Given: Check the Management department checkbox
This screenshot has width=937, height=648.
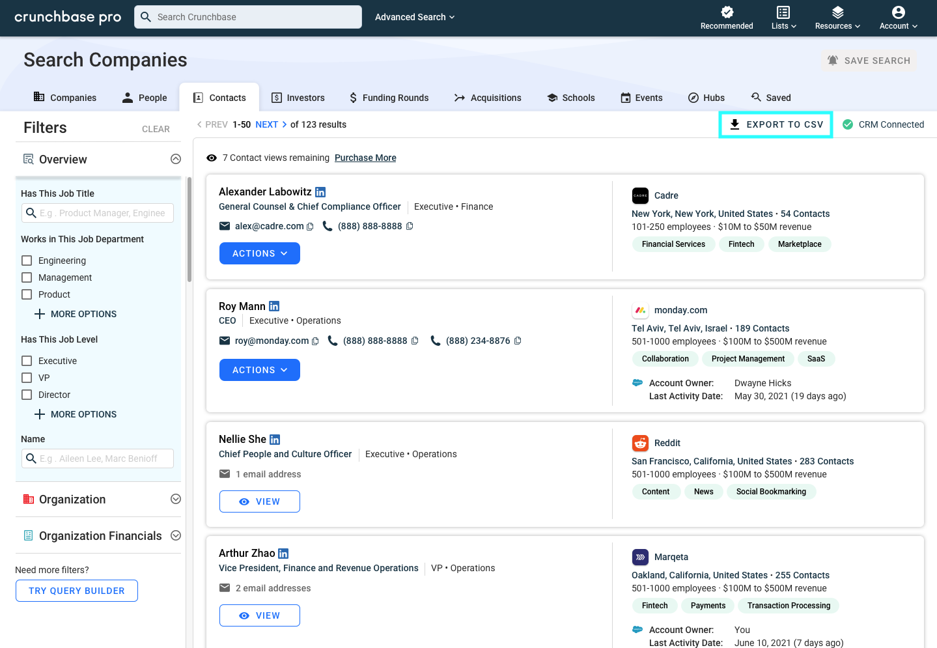Looking at the screenshot, I should [27, 277].
